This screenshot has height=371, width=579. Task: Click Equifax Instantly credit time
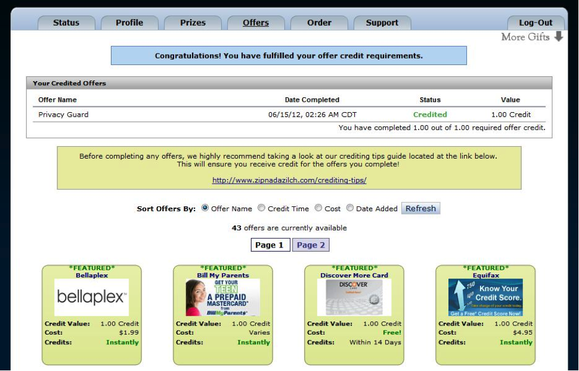pos(516,342)
